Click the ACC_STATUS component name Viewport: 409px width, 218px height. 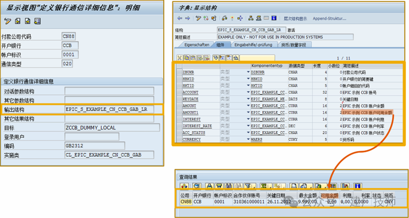point(194,132)
